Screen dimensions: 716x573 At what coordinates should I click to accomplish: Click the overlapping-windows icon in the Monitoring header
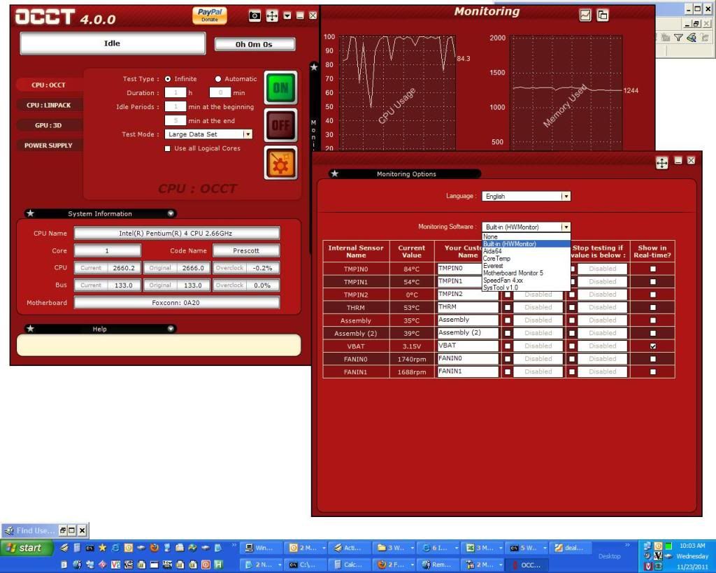click(x=603, y=15)
